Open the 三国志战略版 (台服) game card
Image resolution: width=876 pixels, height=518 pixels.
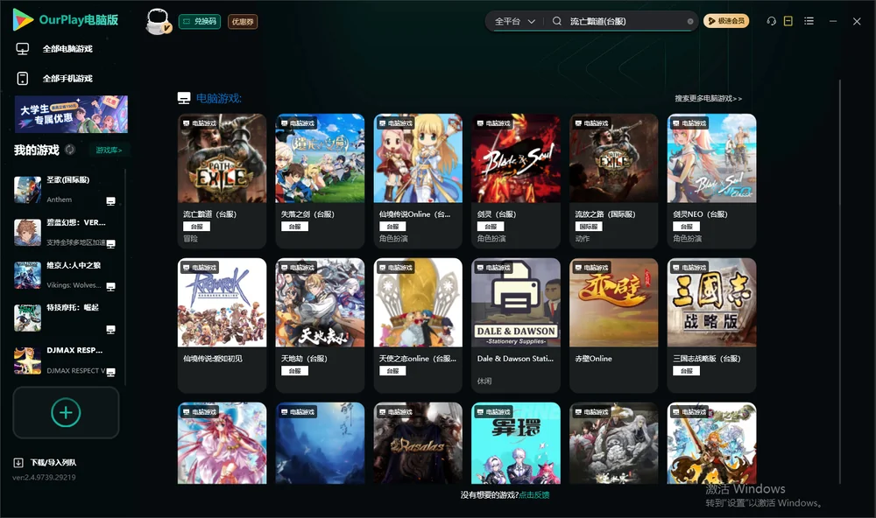coord(711,325)
